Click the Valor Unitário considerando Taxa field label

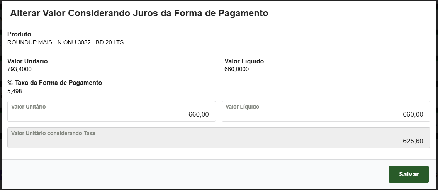(53, 133)
